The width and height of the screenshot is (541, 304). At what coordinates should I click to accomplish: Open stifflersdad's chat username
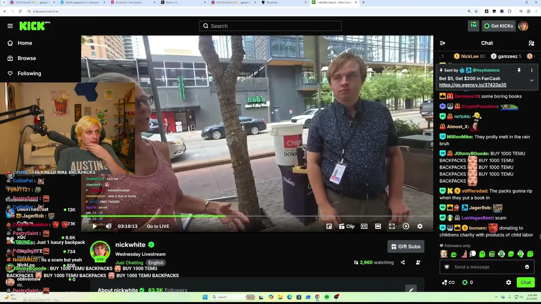click(474, 191)
